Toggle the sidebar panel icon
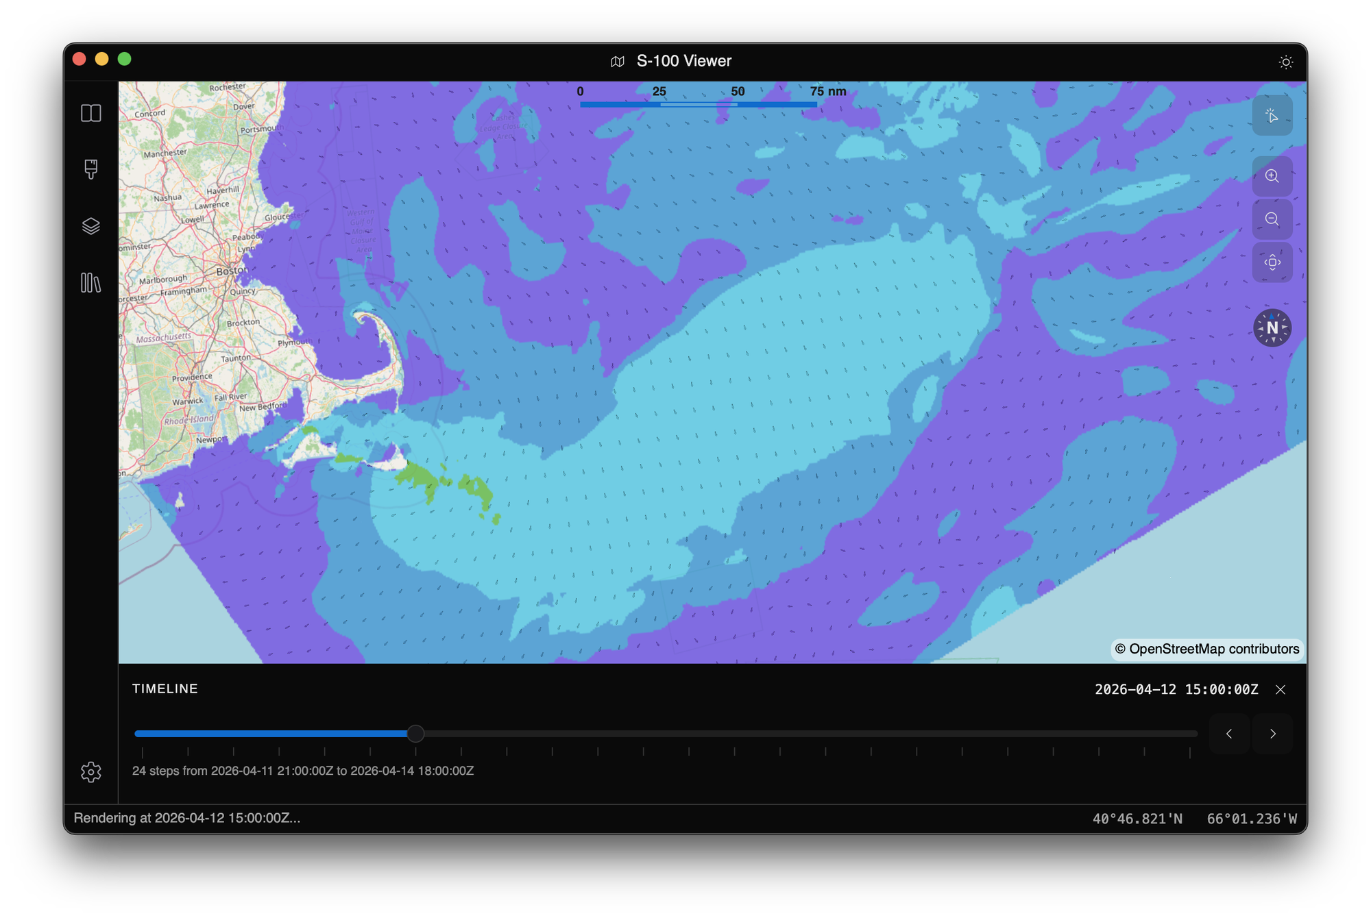 [91, 113]
